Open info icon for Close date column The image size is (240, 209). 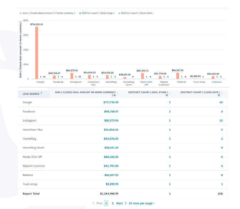(219, 95)
